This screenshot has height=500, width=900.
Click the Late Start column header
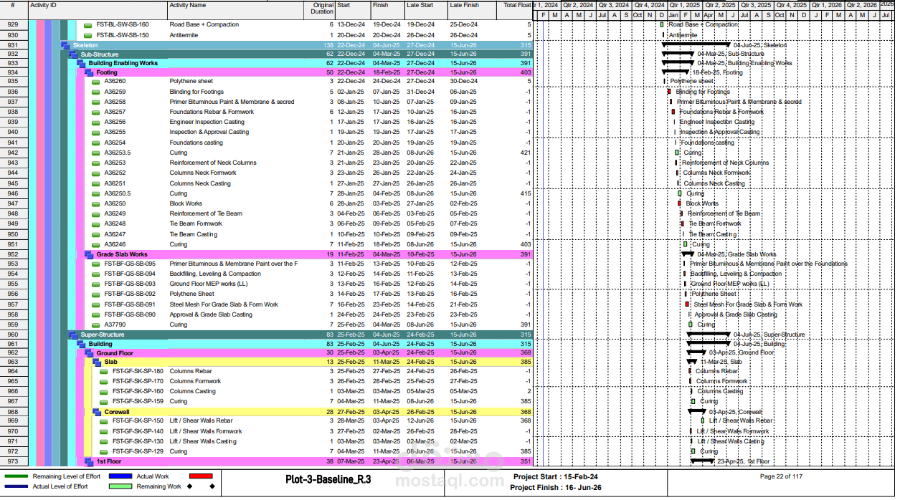click(x=426, y=10)
